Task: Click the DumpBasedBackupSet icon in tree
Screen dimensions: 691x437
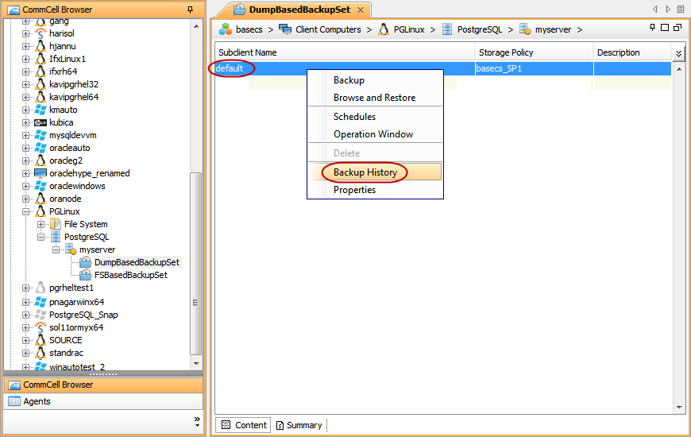Action: pyautogui.click(x=86, y=262)
